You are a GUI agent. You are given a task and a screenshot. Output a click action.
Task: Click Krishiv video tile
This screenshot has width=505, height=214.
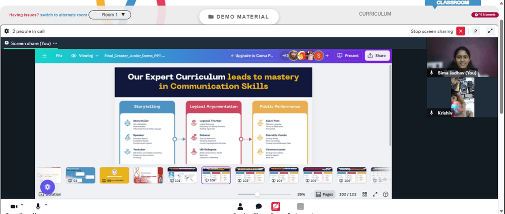tap(462, 97)
